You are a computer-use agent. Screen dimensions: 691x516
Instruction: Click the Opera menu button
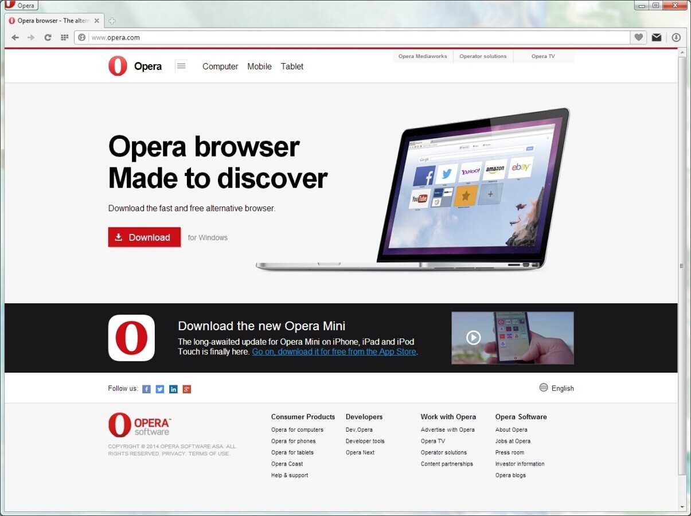pyautogui.click(x=21, y=5)
